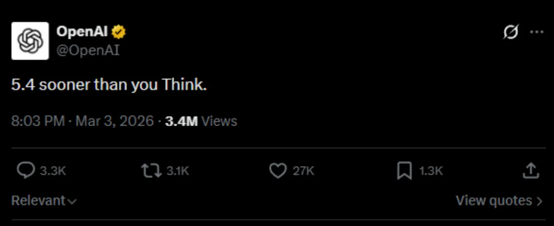Click the 3.4M Views count

pos(201,121)
